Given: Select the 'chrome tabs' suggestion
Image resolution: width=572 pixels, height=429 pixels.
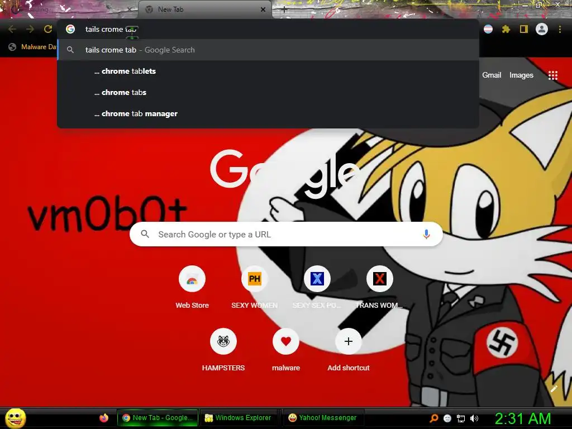Looking at the screenshot, I should click(268, 92).
